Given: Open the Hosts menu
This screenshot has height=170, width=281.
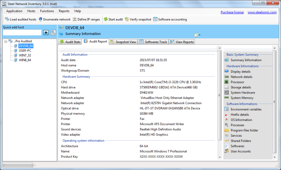Looking at the screenshot, I should (x=31, y=11).
